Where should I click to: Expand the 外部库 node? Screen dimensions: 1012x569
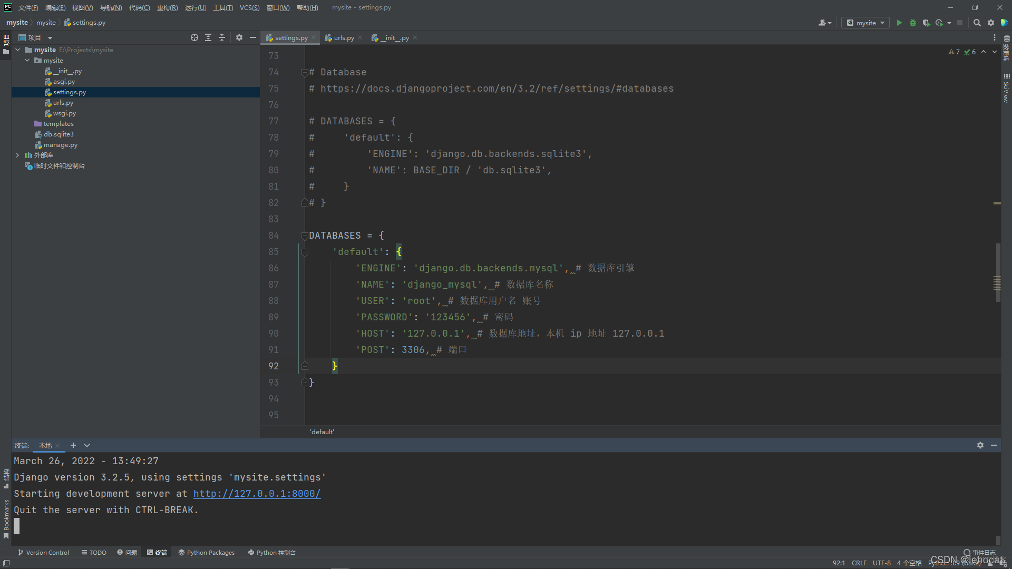[x=18, y=155]
